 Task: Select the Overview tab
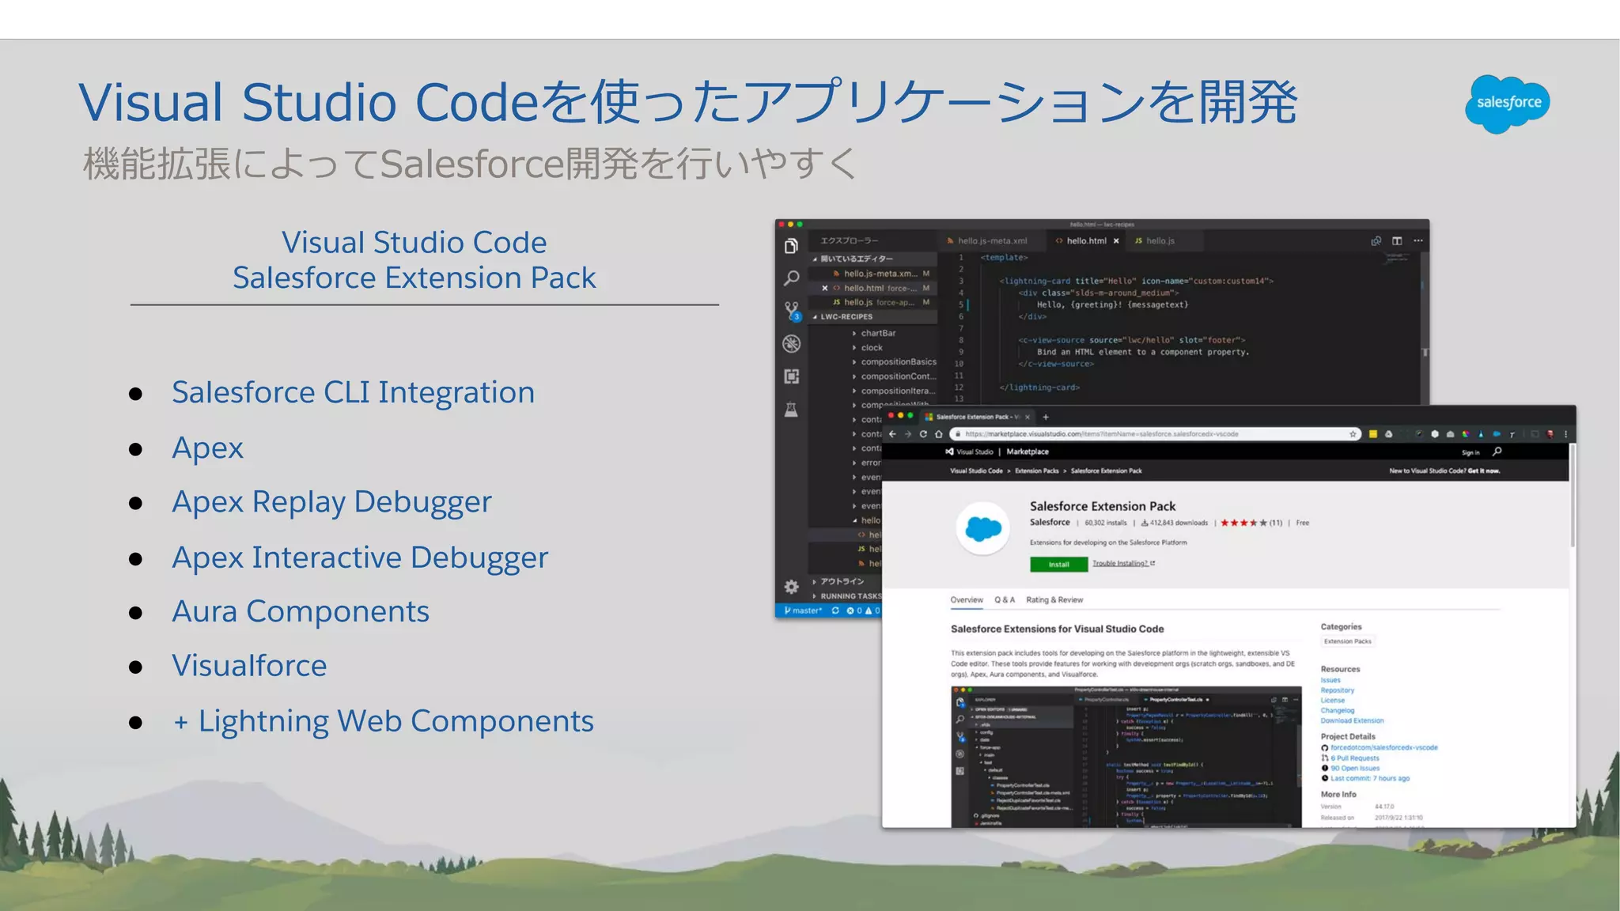pyautogui.click(x=967, y=600)
